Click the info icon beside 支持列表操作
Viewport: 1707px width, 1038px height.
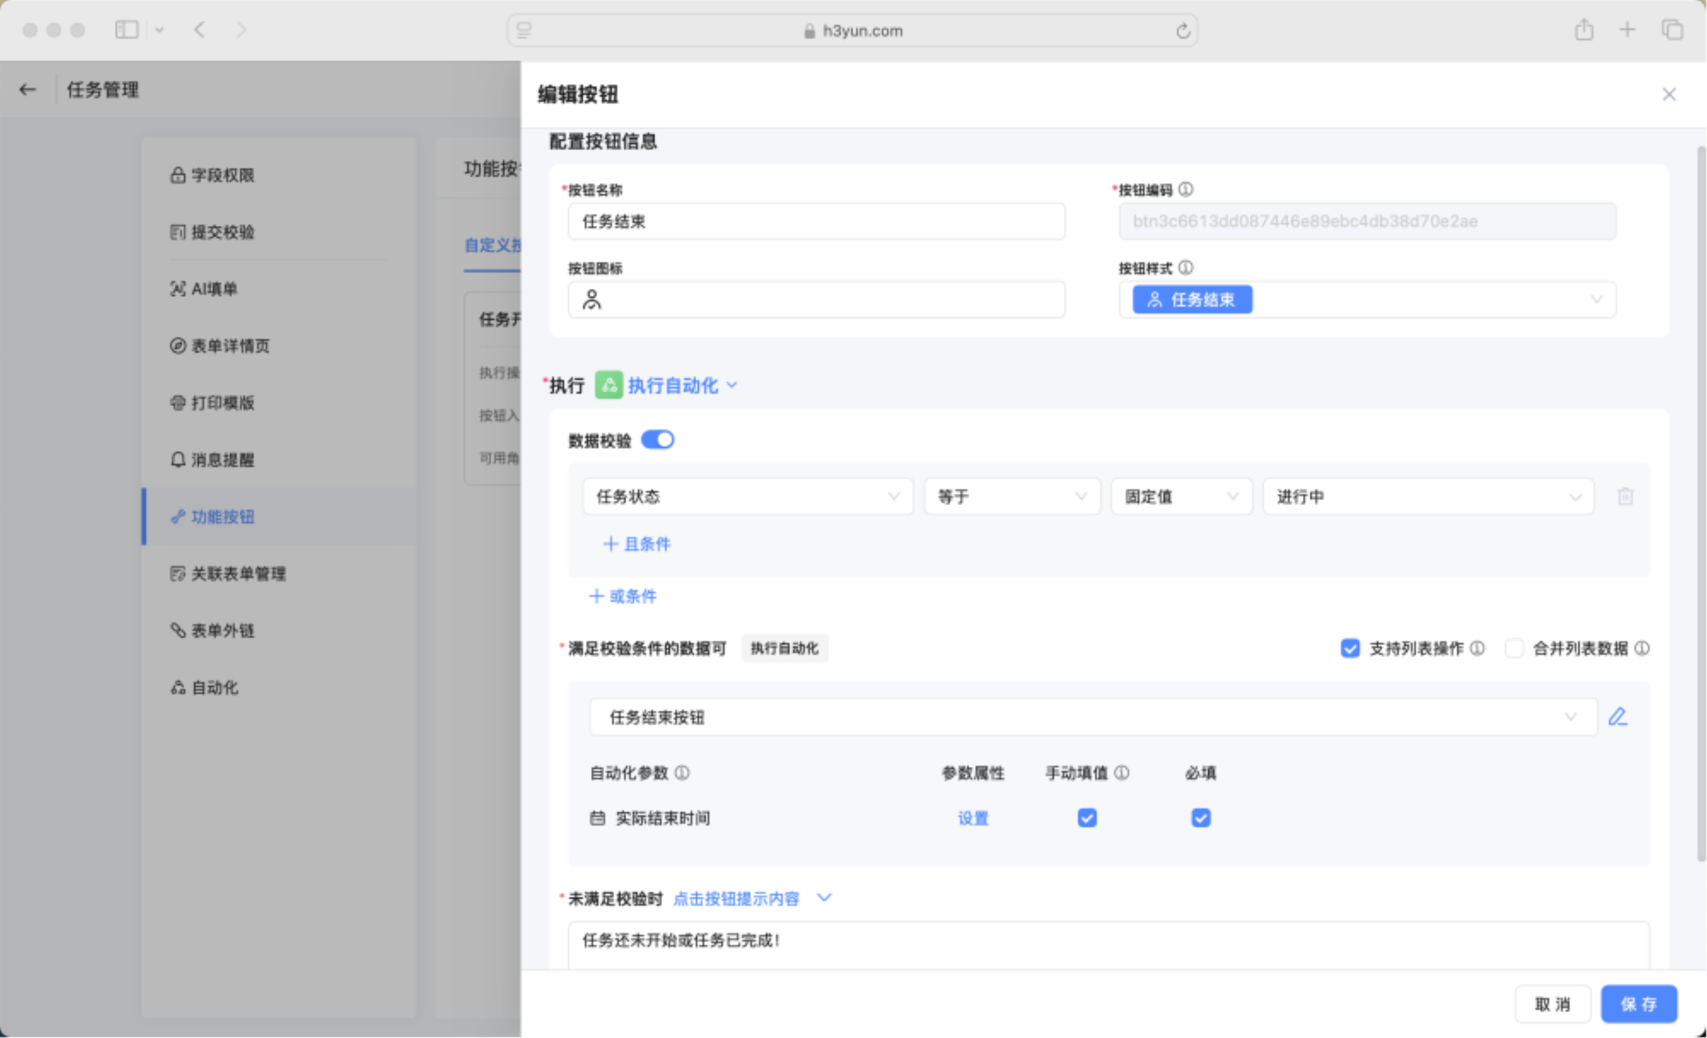click(x=1478, y=648)
